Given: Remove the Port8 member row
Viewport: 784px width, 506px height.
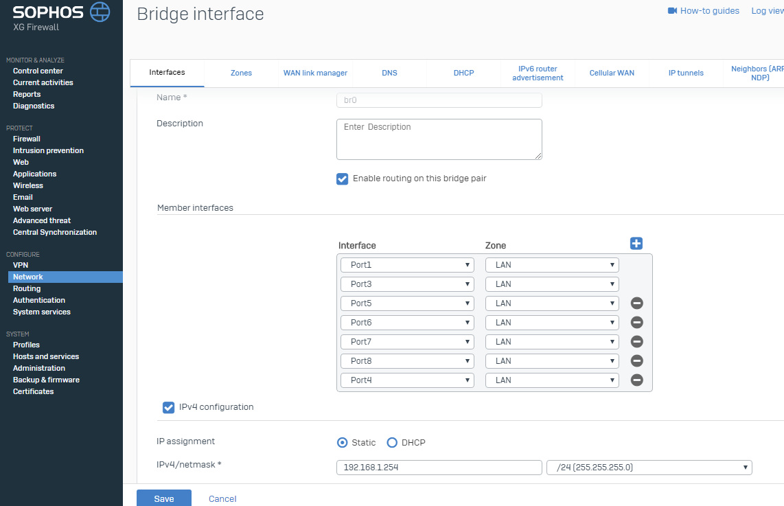Looking at the screenshot, I should coord(636,361).
